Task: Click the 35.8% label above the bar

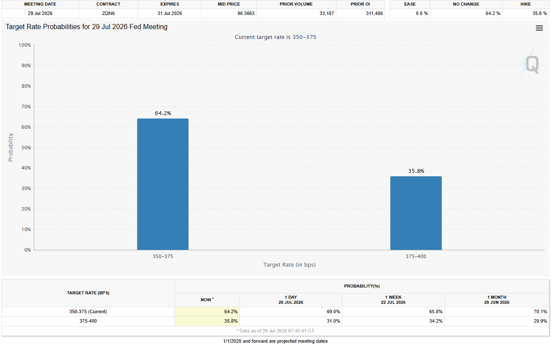Action: pyautogui.click(x=416, y=171)
